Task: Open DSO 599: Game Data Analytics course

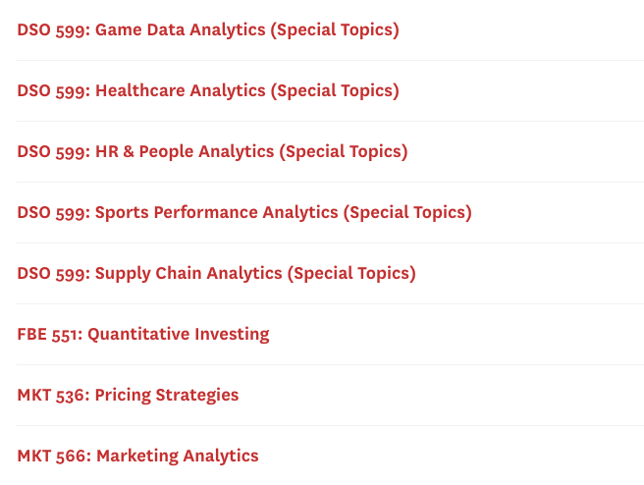Action: coord(208,30)
